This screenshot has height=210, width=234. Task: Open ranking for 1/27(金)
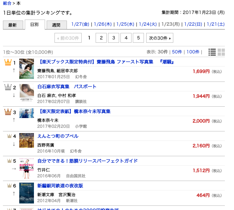point(80,24)
